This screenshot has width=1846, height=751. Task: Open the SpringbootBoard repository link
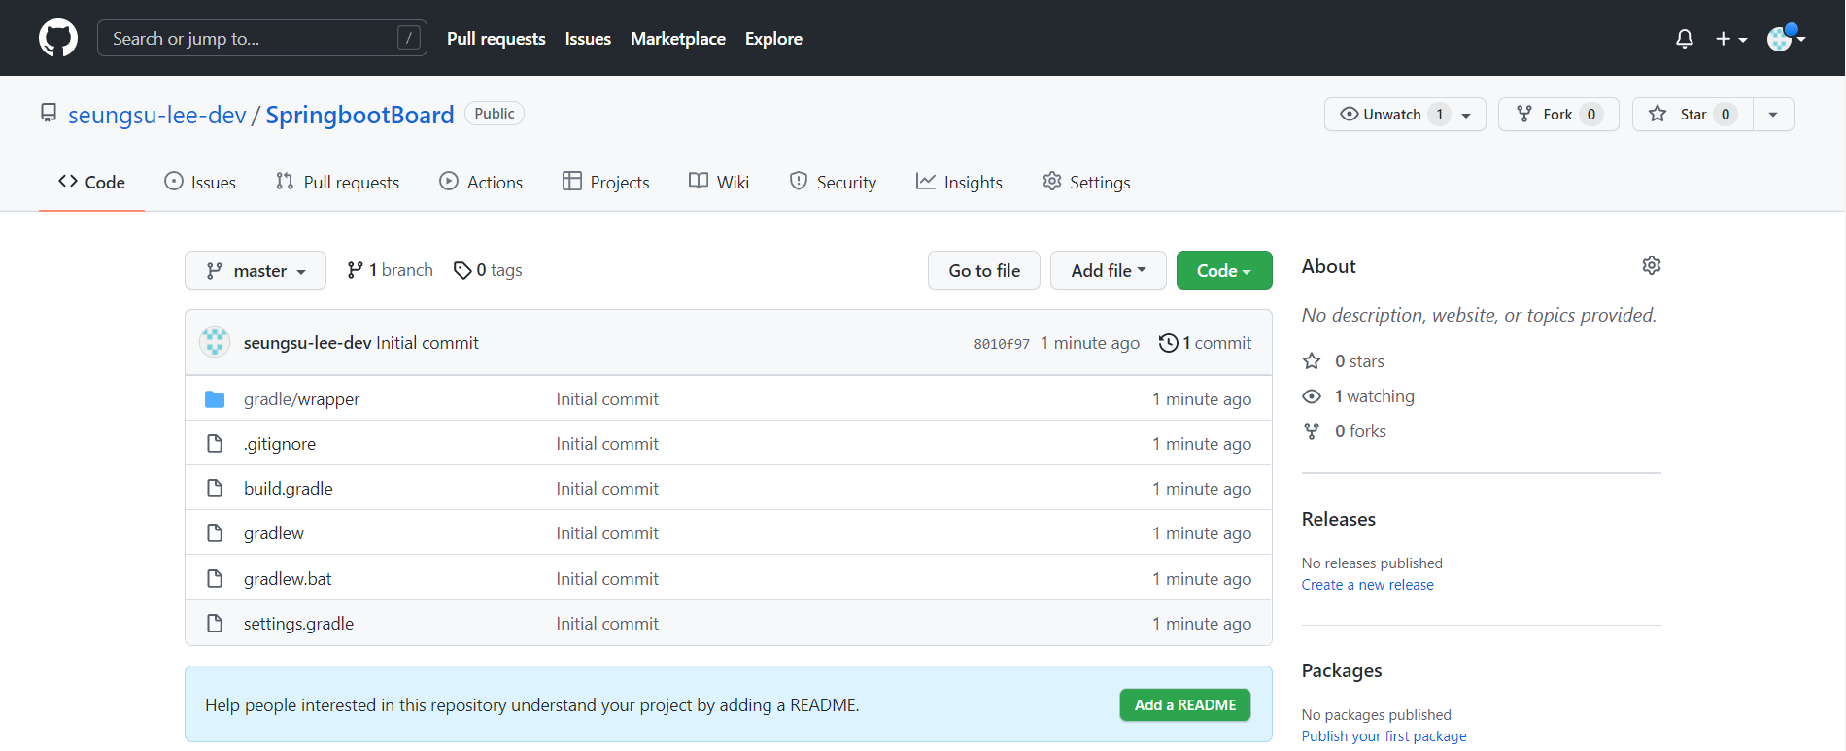(359, 115)
